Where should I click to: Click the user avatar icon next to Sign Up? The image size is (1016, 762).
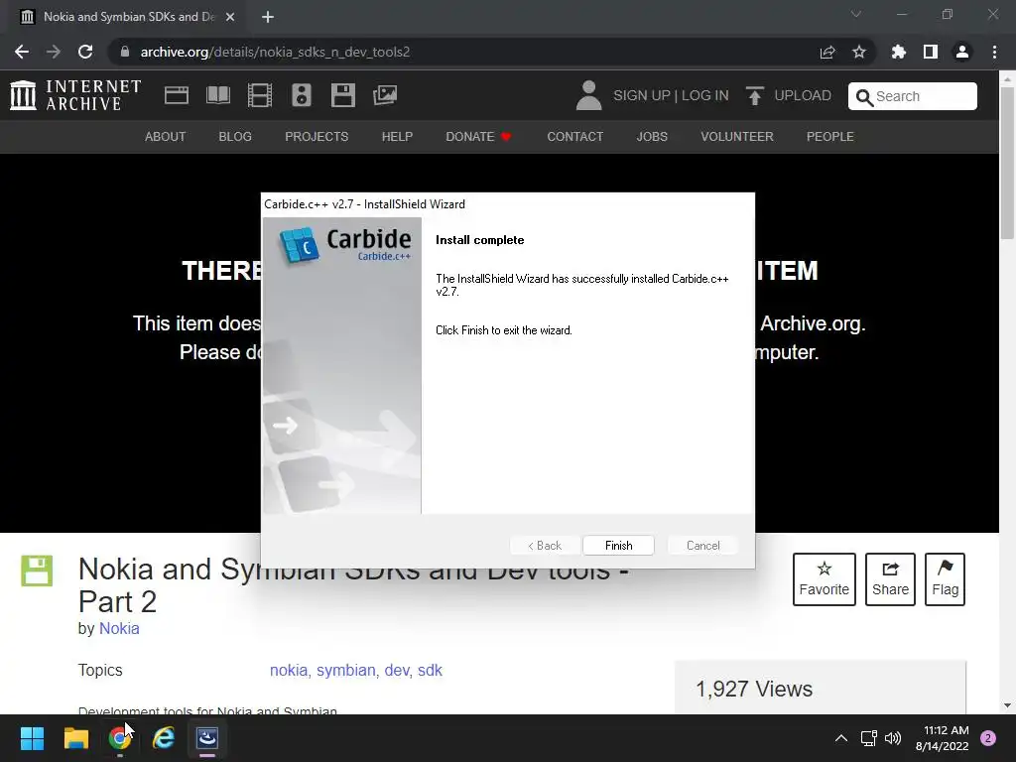coord(588,95)
